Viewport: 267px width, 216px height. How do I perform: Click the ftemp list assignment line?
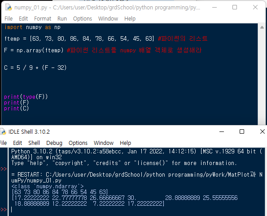click(x=79, y=39)
